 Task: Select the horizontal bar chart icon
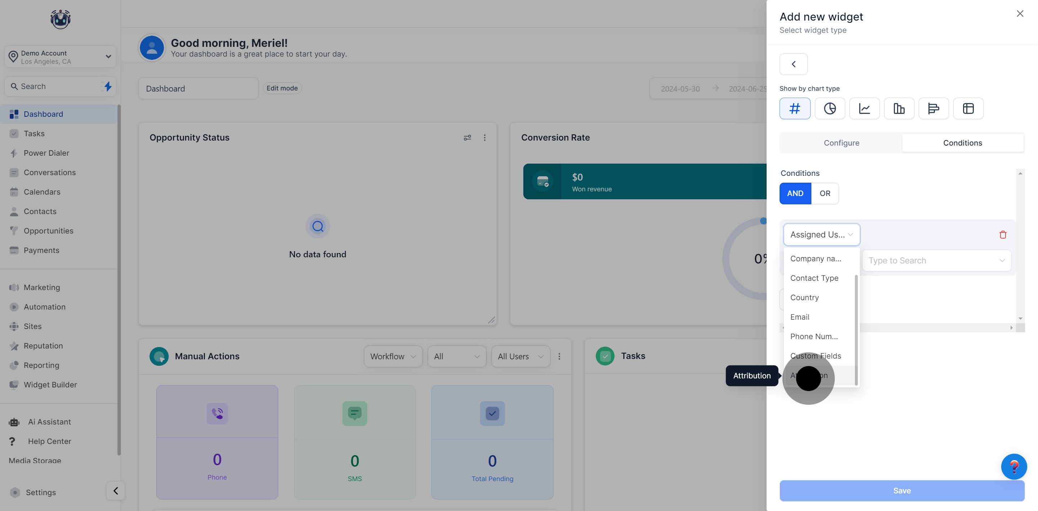pyautogui.click(x=933, y=108)
